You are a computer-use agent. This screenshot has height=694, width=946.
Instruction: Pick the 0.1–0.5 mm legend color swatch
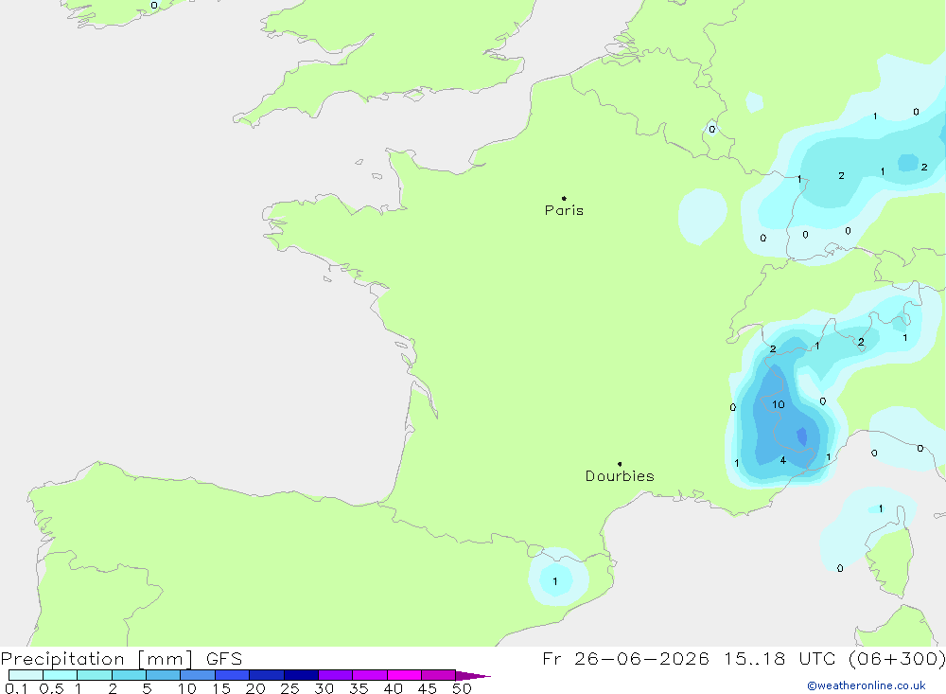[26, 675]
